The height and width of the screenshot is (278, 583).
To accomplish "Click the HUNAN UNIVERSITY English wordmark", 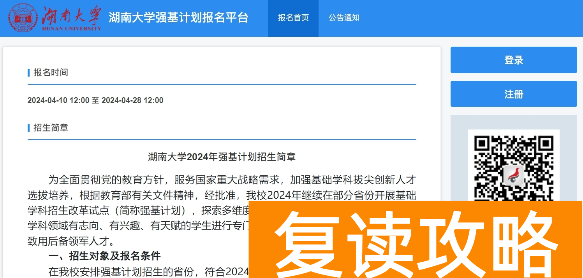I will pos(72,28).
